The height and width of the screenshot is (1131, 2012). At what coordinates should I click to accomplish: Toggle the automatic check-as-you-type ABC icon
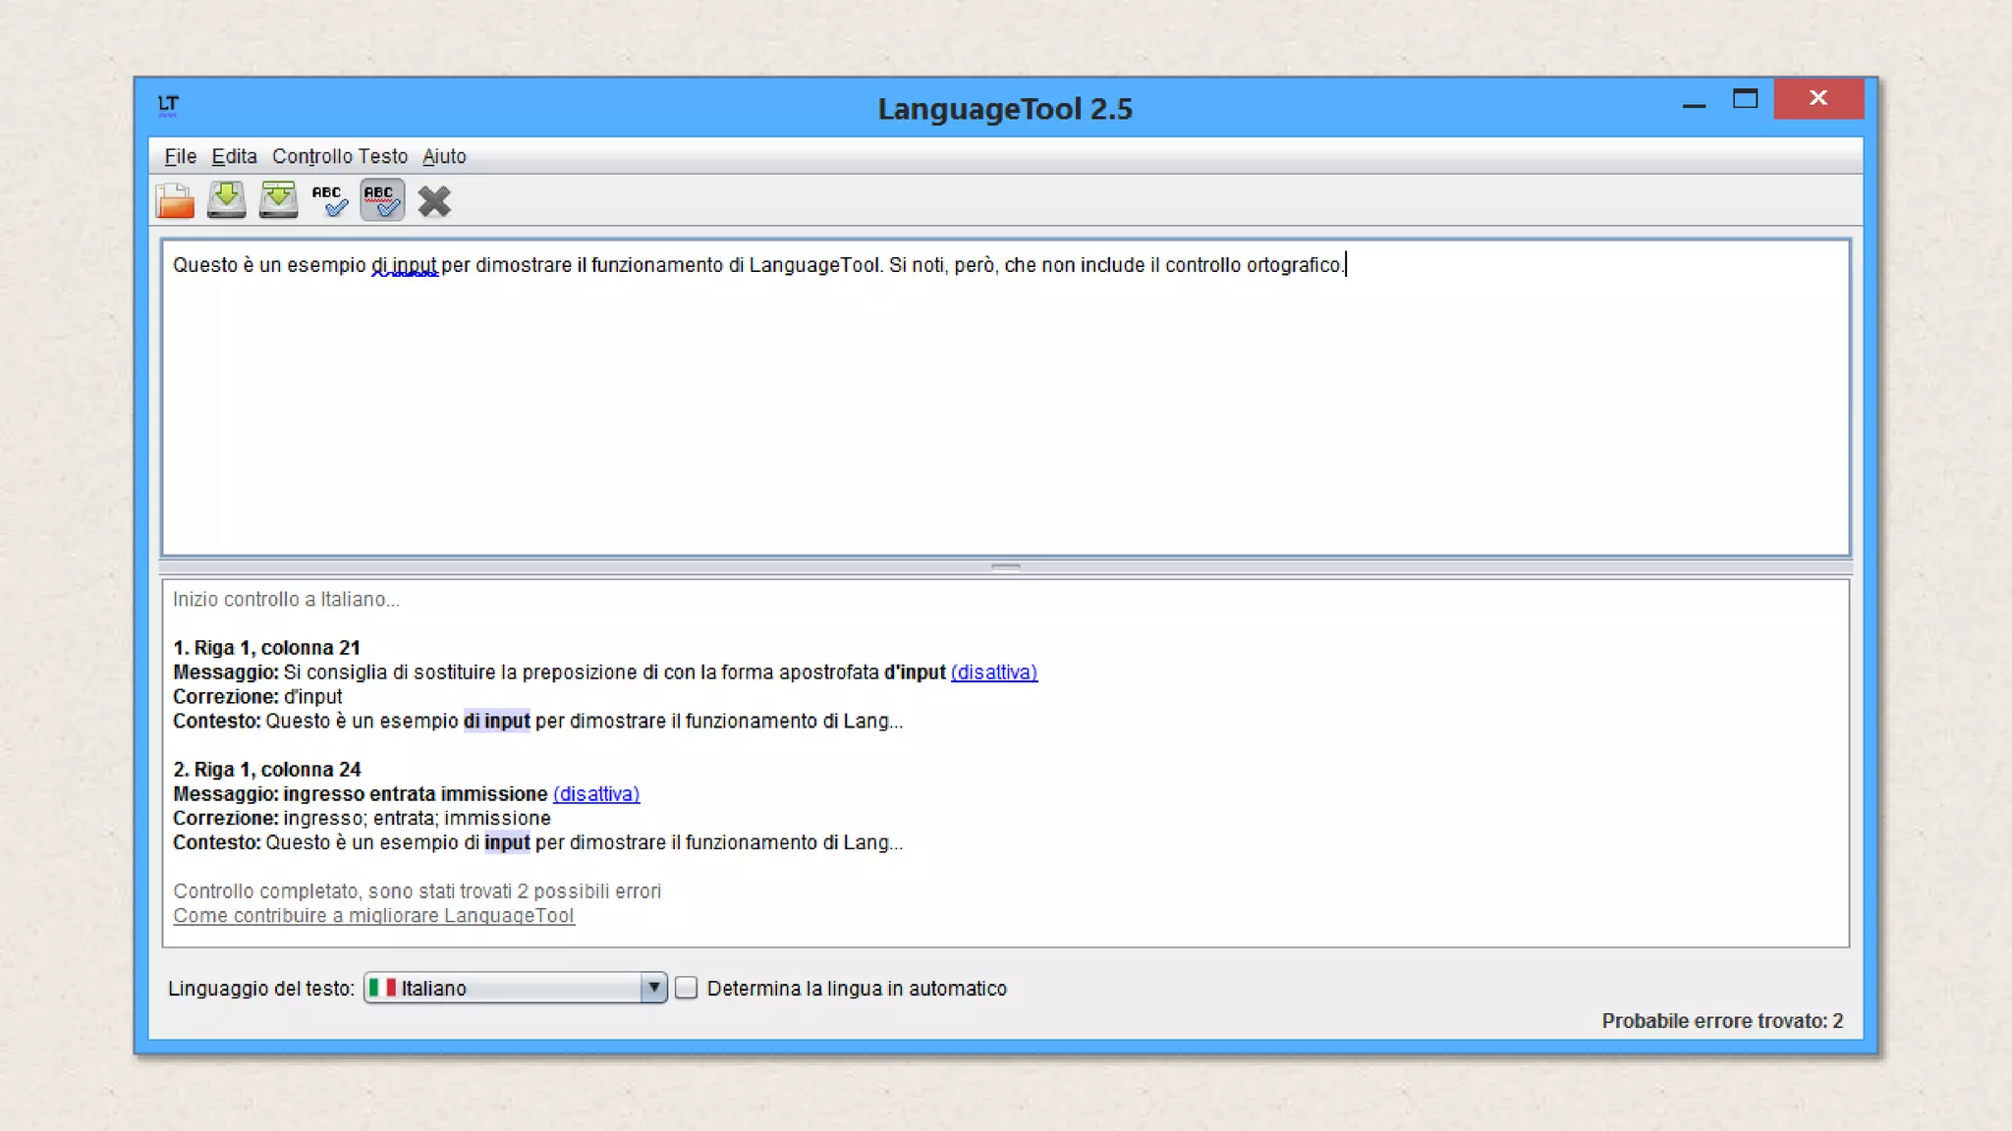point(382,200)
